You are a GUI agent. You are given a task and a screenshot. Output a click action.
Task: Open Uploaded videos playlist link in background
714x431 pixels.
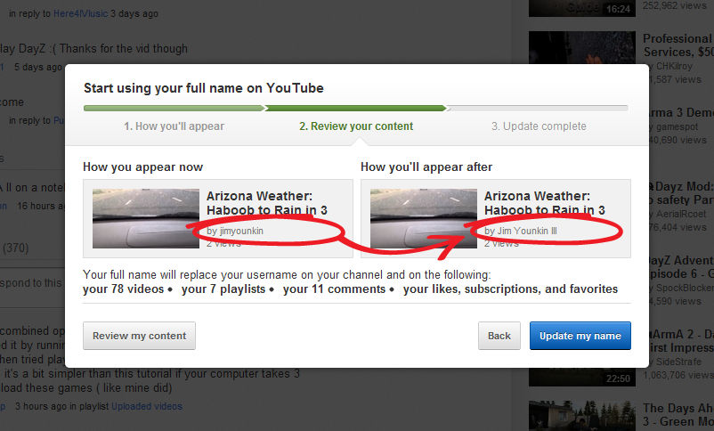click(x=147, y=406)
